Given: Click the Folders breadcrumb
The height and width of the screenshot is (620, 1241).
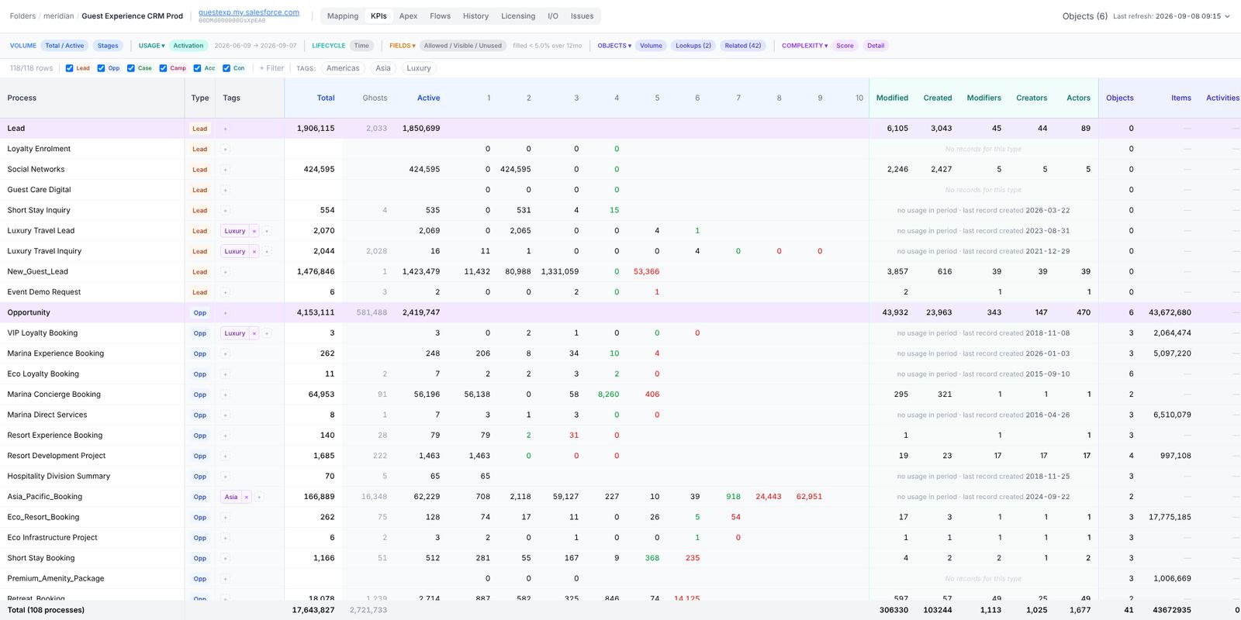Looking at the screenshot, I should (x=22, y=16).
